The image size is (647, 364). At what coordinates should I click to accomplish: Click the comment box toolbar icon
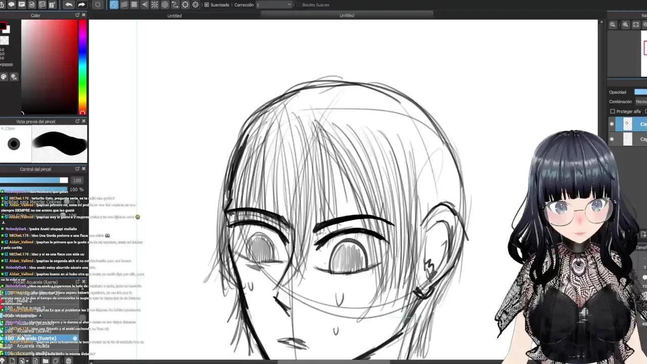(22, 5)
